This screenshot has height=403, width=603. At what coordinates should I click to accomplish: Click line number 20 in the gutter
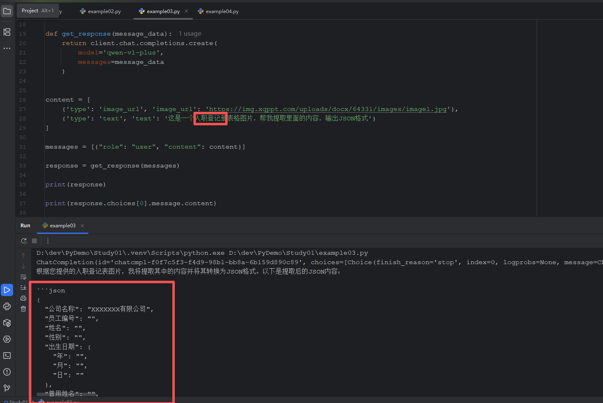pos(23,43)
